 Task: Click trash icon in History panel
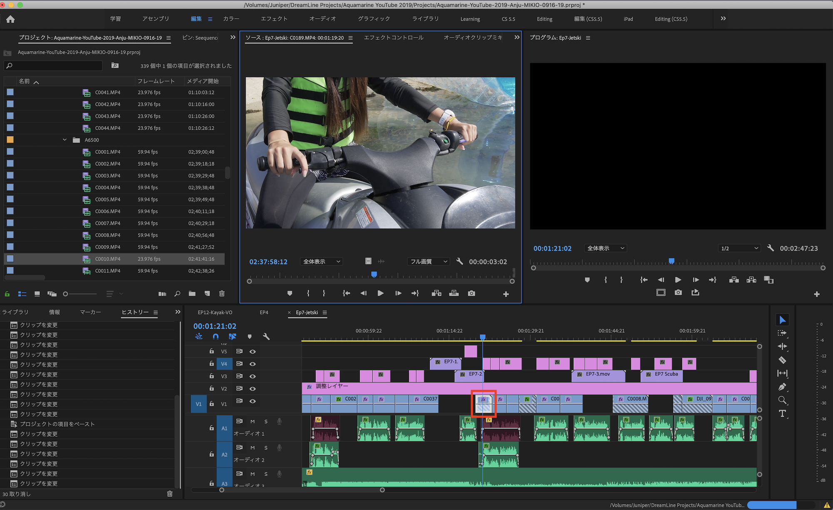click(170, 494)
